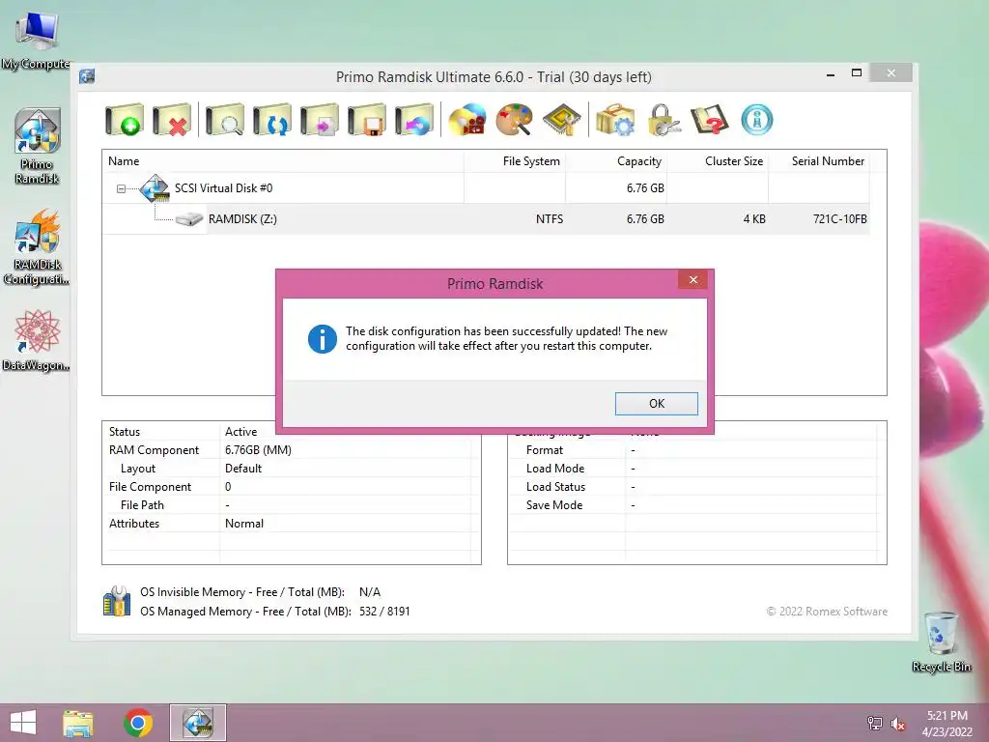Click the muted volume tray icon
The width and height of the screenshot is (989, 742).
[897, 724]
